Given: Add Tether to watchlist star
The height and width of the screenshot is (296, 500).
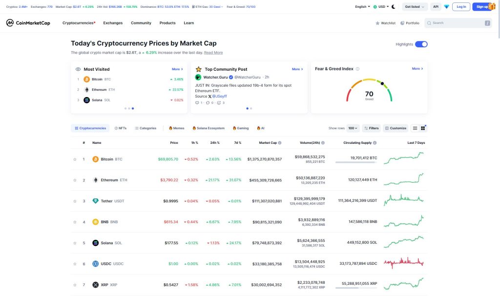Looking at the screenshot, I should pyautogui.click(x=75, y=201).
